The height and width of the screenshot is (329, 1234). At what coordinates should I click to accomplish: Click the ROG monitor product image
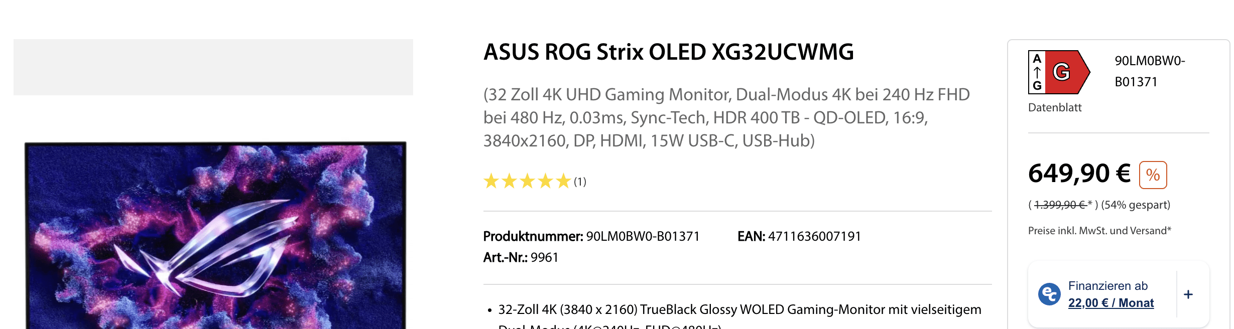(215, 236)
